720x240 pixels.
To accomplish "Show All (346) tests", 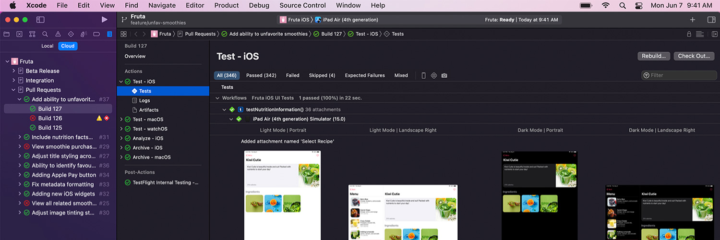I will pyautogui.click(x=227, y=75).
